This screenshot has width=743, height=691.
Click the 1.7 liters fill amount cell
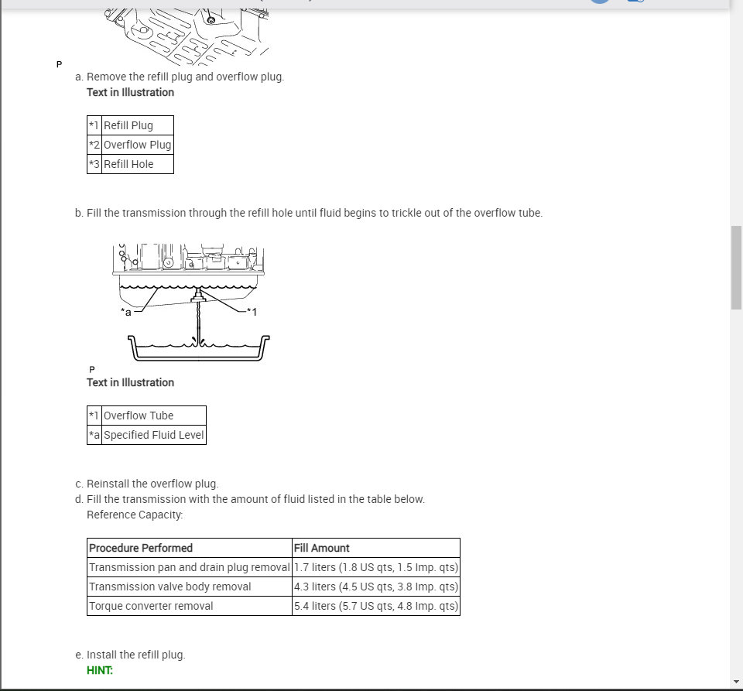[x=376, y=567]
